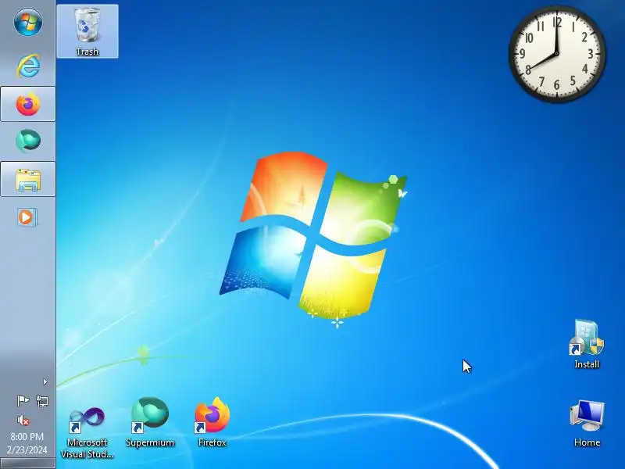Select the Microsoft Visual Studio desktop shortcut
Viewport: 625px width, 469px height.
pyautogui.click(x=87, y=433)
